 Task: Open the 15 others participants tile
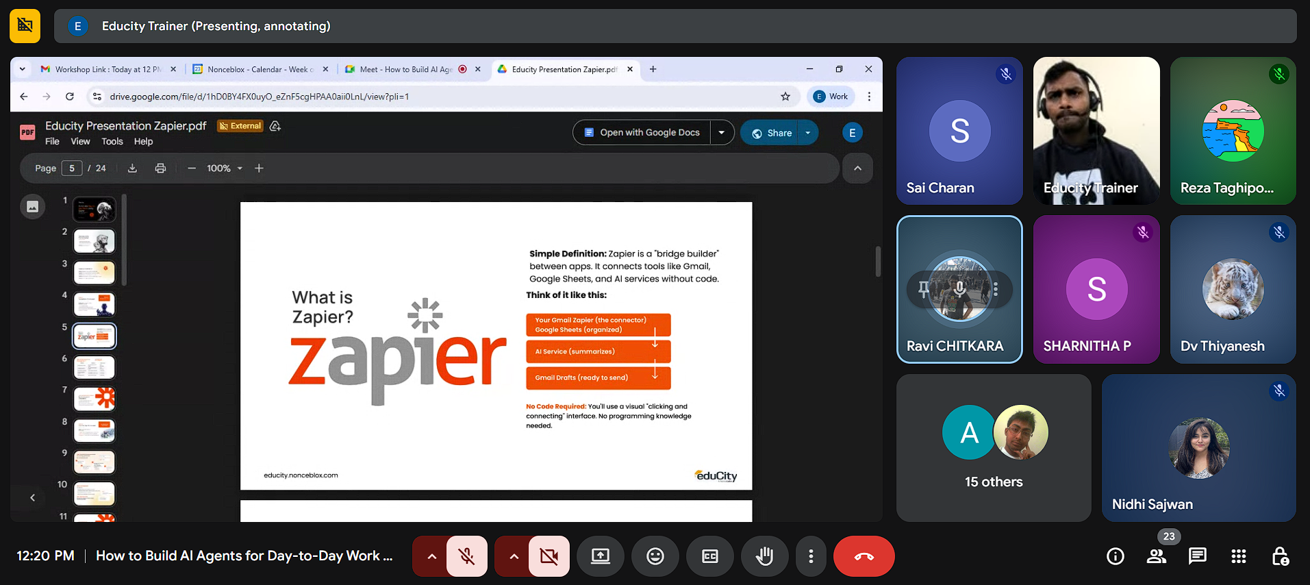pyautogui.click(x=994, y=448)
